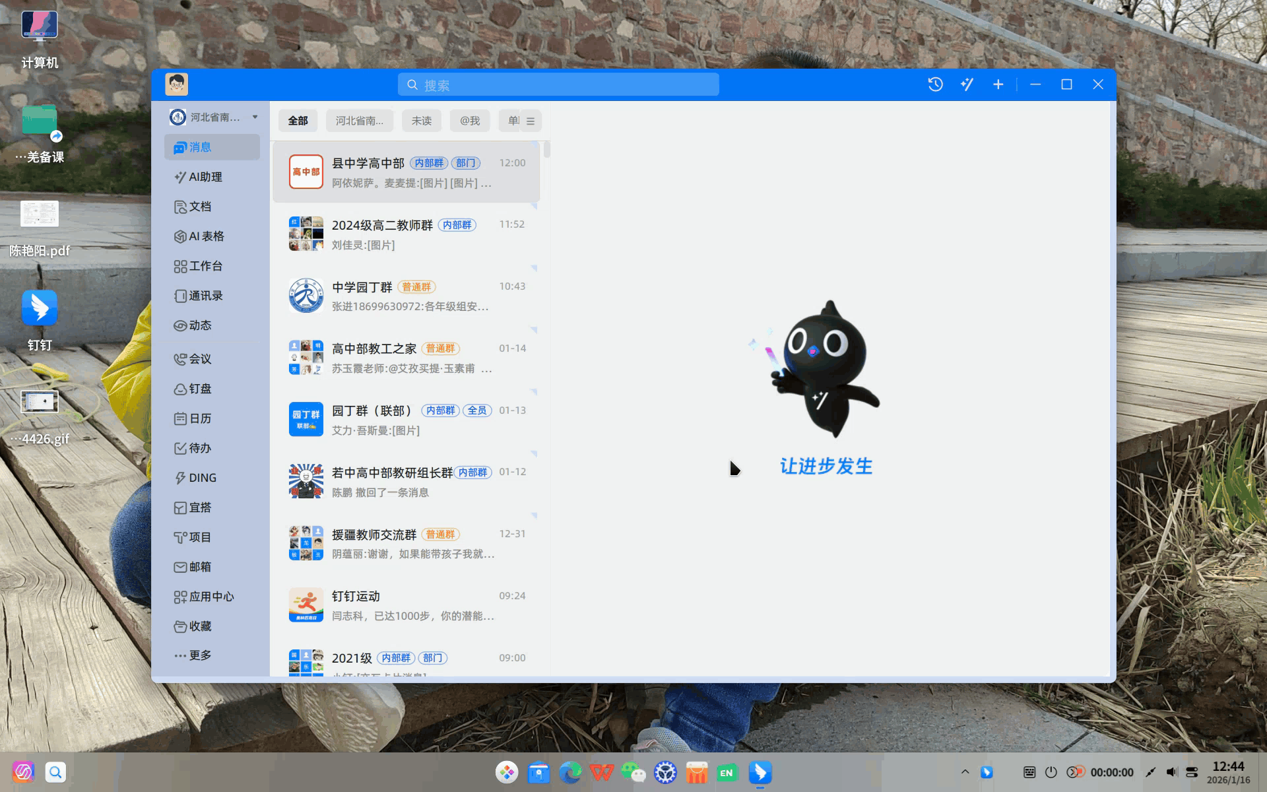Image resolution: width=1267 pixels, height=792 pixels.
Task: Open the 应用中心 app center
Action: click(x=211, y=597)
